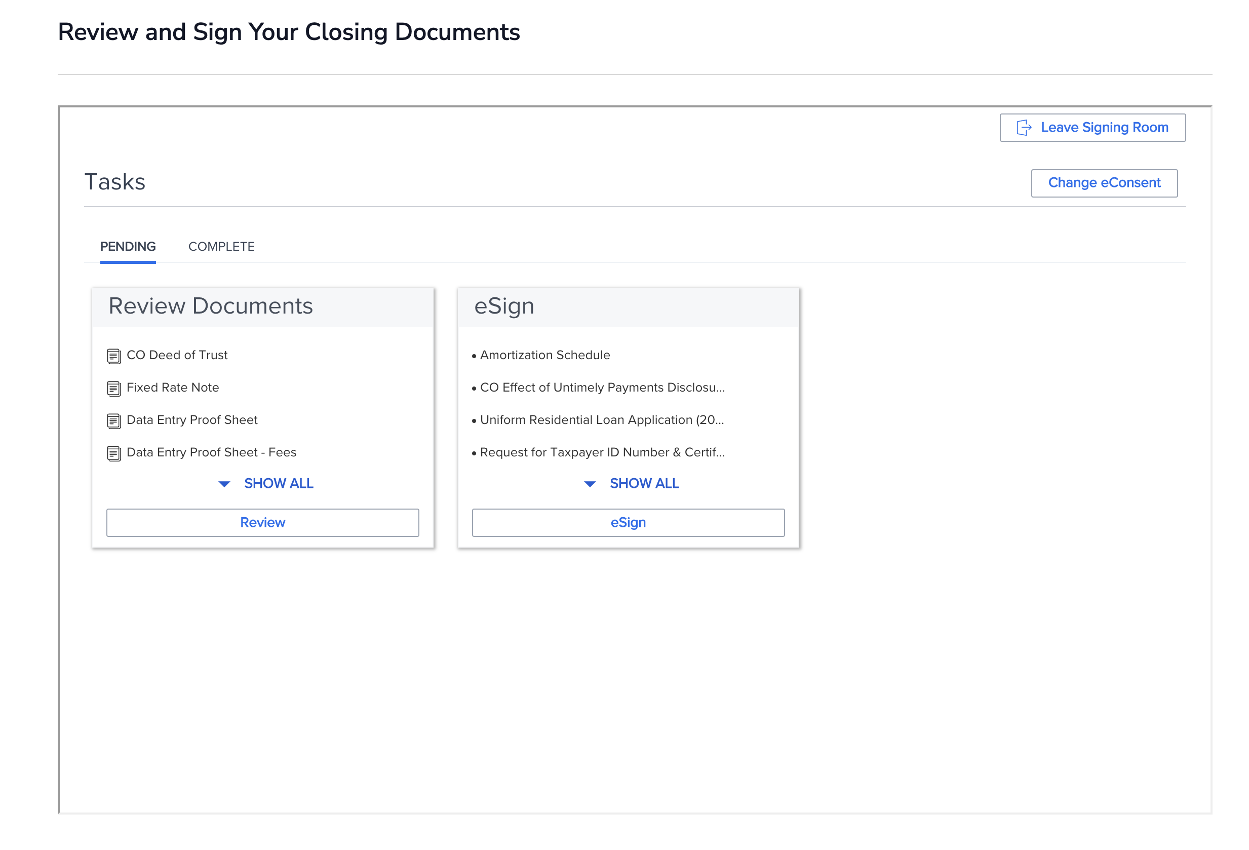This screenshot has height=850, width=1249.
Task: Click Leave Signing Room button text
Action: (1104, 128)
